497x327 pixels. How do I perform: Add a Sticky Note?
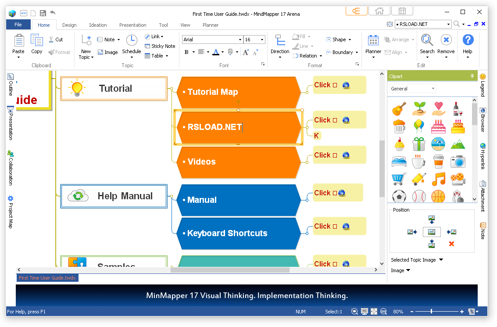click(x=160, y=46)
